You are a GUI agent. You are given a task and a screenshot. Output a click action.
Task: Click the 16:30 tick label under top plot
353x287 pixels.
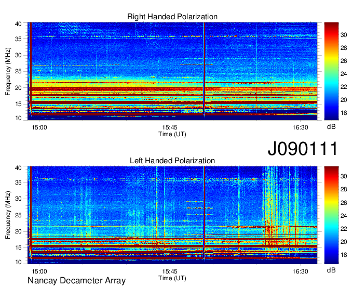300,127
